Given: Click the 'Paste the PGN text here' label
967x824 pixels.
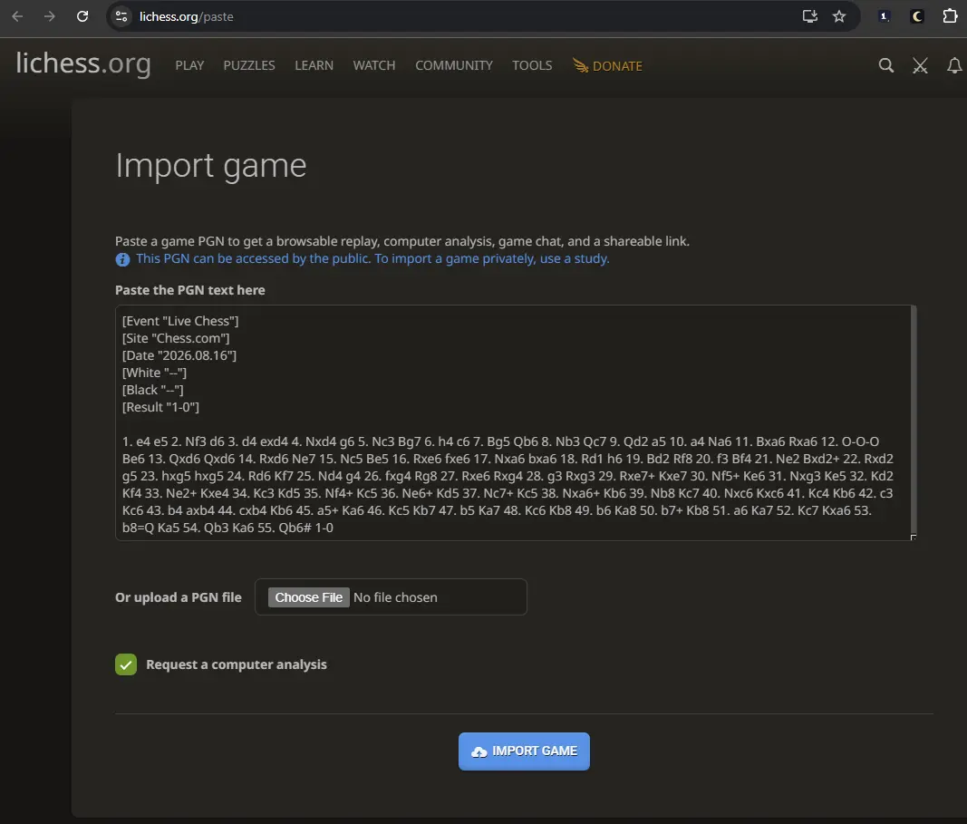Looking at the screenshot, I should [x=190, y=290].
